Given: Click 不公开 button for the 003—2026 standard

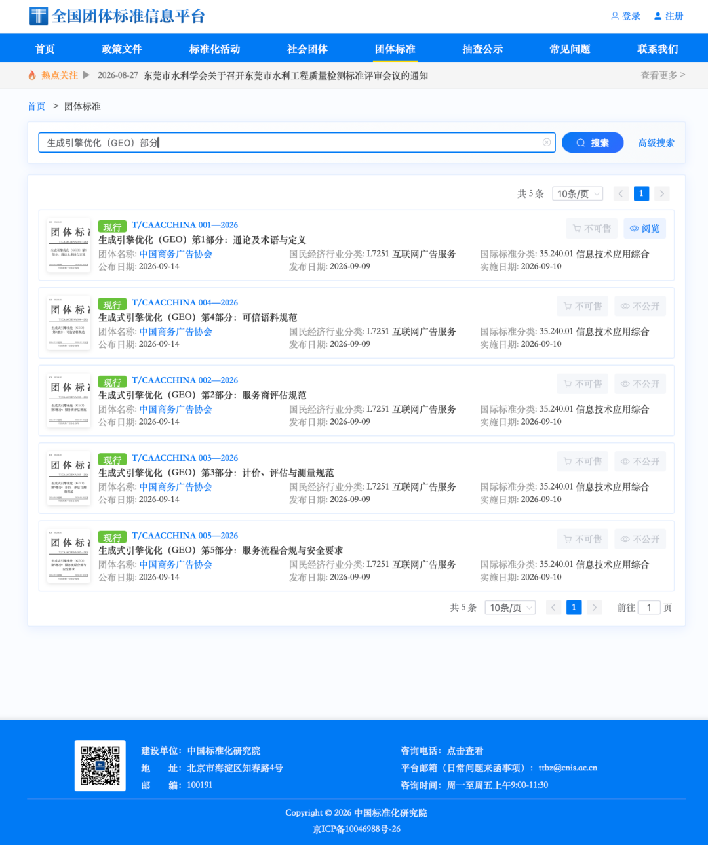Looking at the screenshot, I should tap(640, 462).
